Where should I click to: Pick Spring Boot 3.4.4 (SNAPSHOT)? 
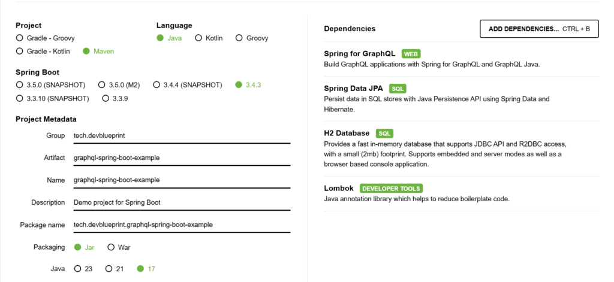[x=156, y=84]
